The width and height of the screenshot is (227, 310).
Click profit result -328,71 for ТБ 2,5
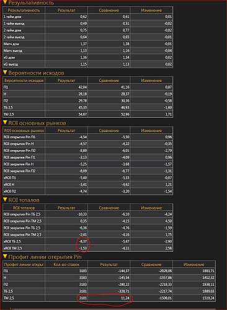[123, 291]
